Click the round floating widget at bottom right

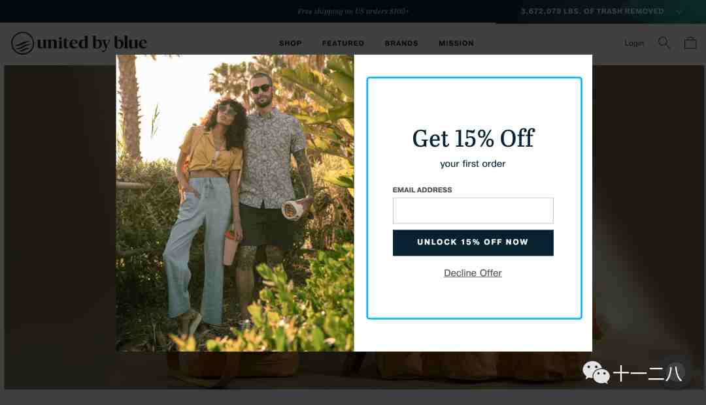(x=675, y=372)
